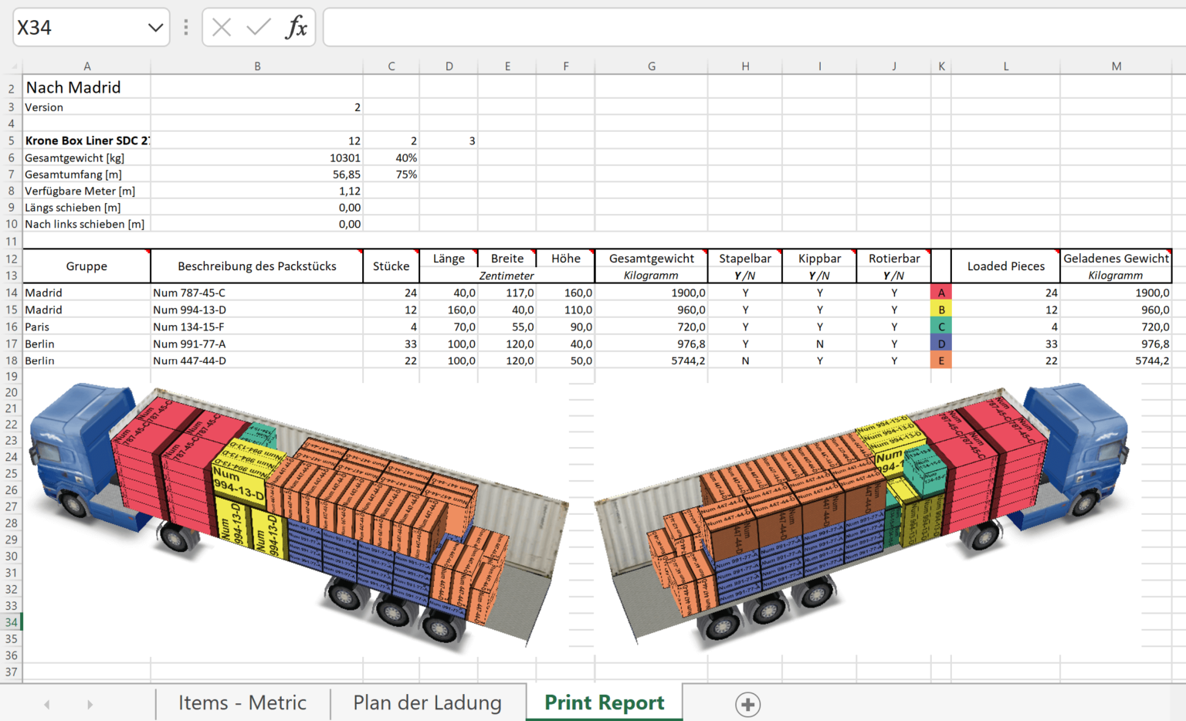The height and width of the screenshot is (721, 1186).
Task: Click the formula bar three-dot resize handle
Action: tap(186, 28)
